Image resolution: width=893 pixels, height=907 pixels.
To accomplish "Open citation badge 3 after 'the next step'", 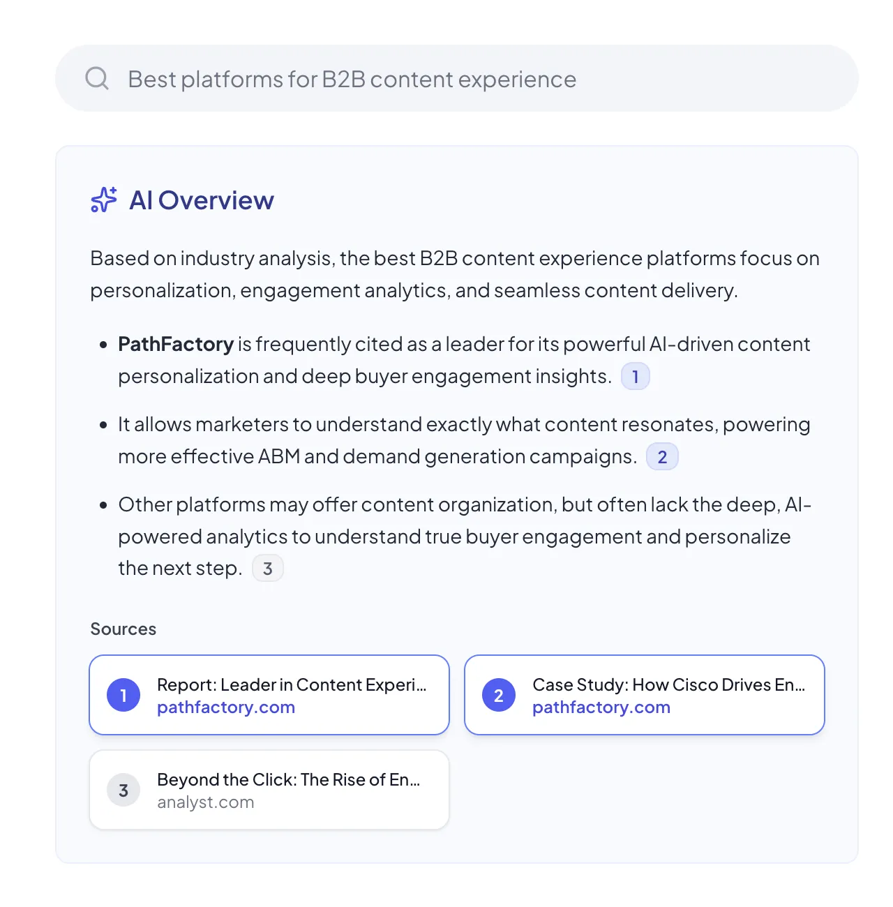I will (x=267, y=569).
